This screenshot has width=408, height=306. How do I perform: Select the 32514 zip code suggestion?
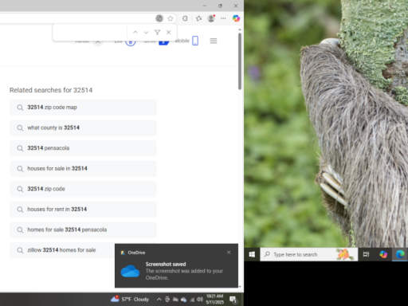tap(83, 189)
